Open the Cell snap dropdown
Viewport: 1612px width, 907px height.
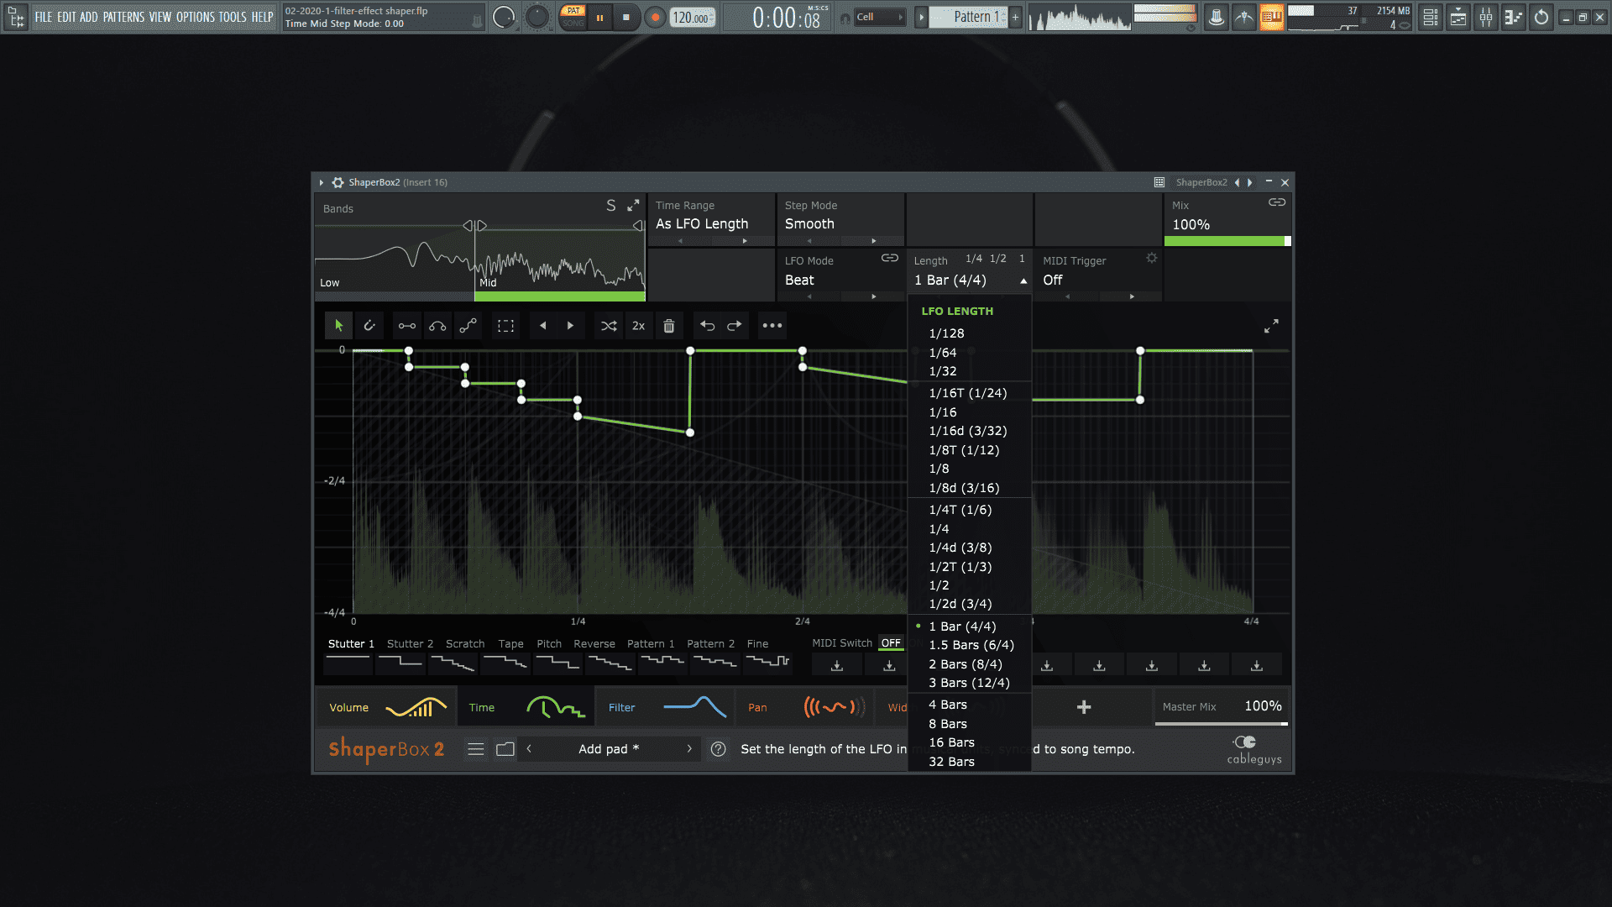880,17
